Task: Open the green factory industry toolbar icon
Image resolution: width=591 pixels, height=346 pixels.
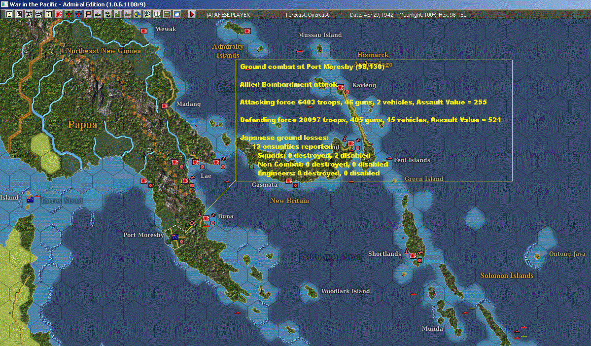Action: (x=118, y=14)
